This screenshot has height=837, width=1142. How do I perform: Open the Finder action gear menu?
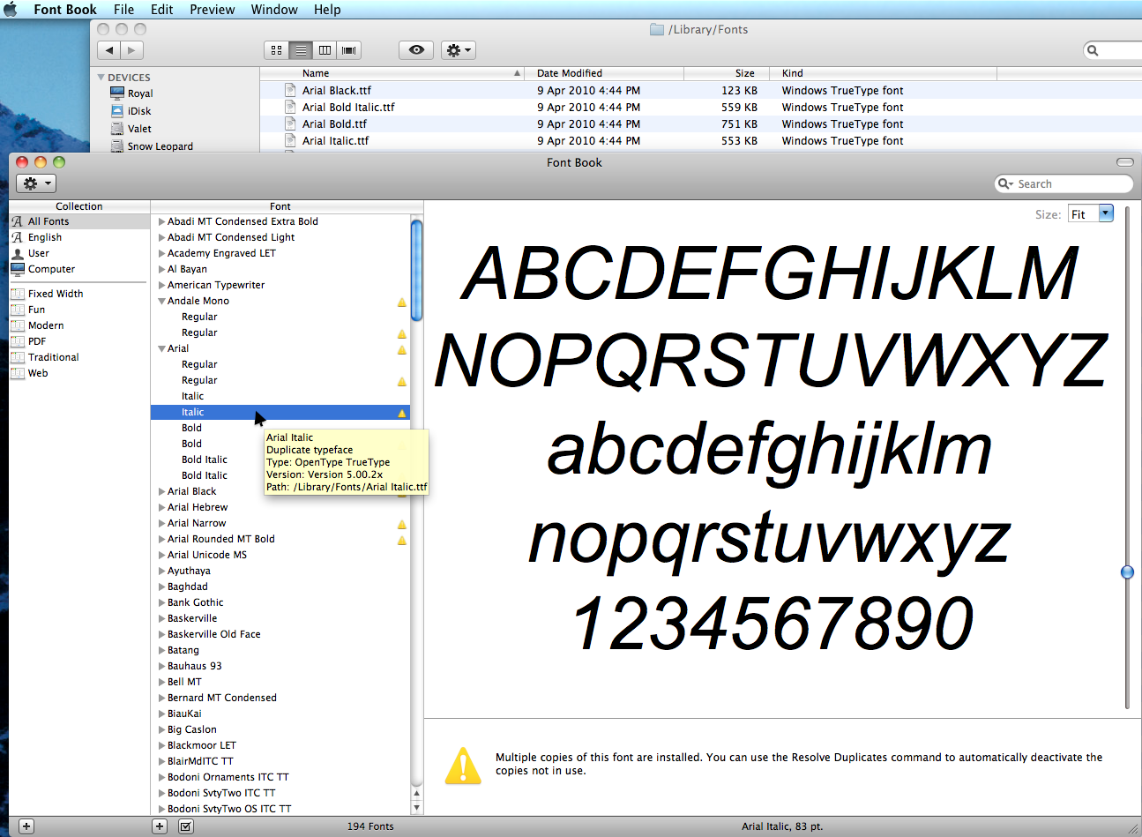coord(459,50)
